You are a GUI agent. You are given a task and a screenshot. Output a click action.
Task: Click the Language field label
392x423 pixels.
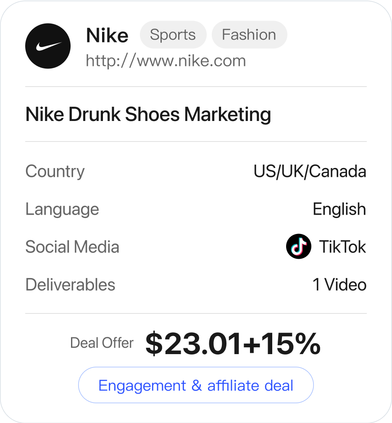[62, 209]
